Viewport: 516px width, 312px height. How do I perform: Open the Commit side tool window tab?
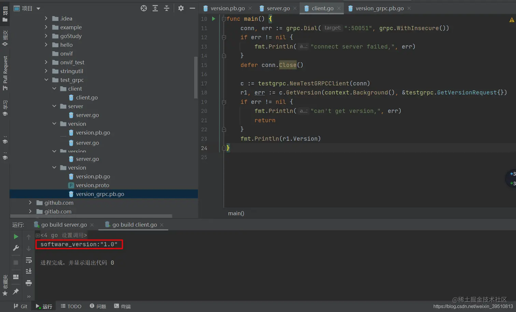pos(5,38)
